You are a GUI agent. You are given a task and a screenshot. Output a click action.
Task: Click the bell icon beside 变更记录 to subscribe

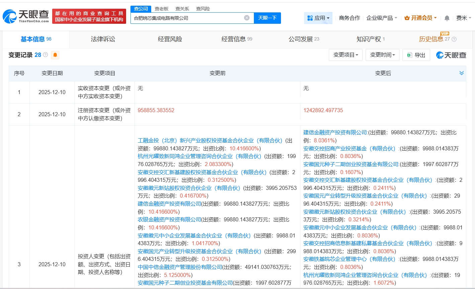pos(55,55)
